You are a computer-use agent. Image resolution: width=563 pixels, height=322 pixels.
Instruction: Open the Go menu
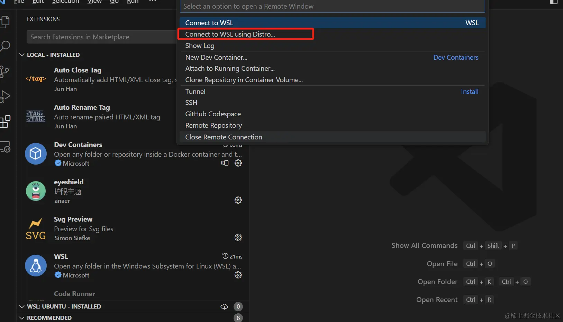(114, 2)
